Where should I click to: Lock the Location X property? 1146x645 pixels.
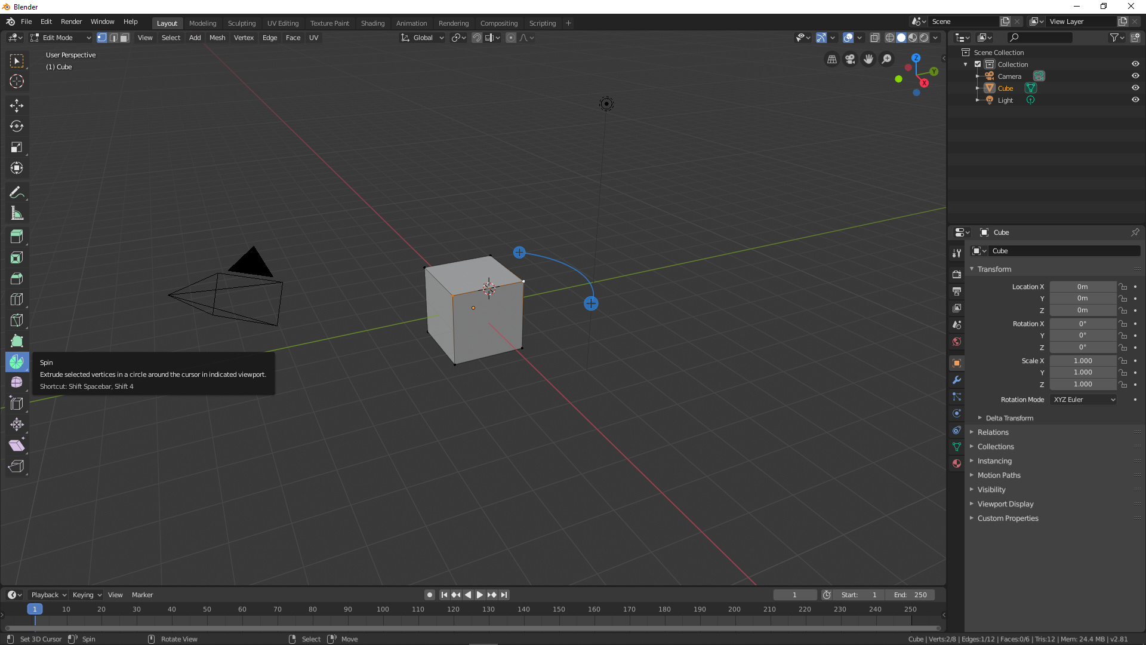point(1123,287)
